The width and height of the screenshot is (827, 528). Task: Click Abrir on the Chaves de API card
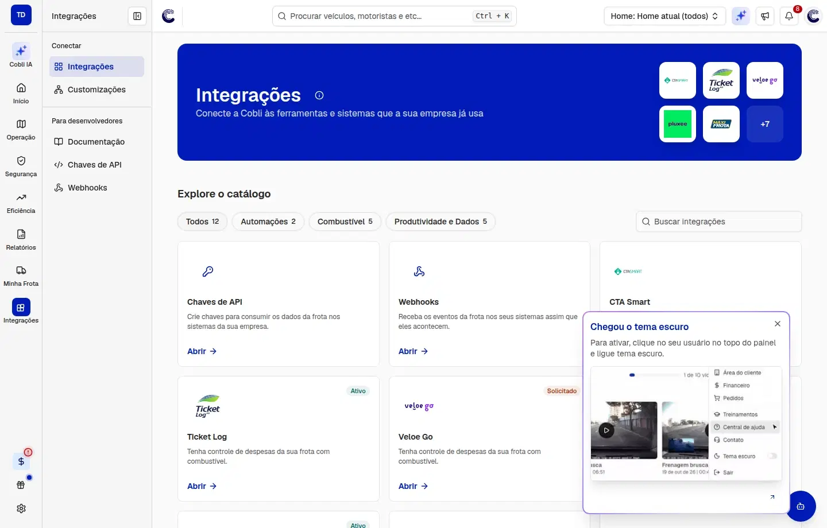pos(202,351)
